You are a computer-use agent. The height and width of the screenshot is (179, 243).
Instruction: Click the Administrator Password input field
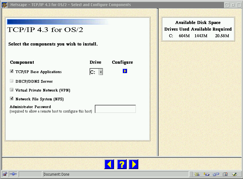pyautogui.click(x=115, y=109)
